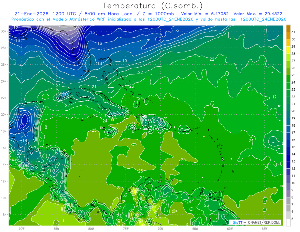
Task: Click the 60W longitude axis label
Action: click(230, 229)
